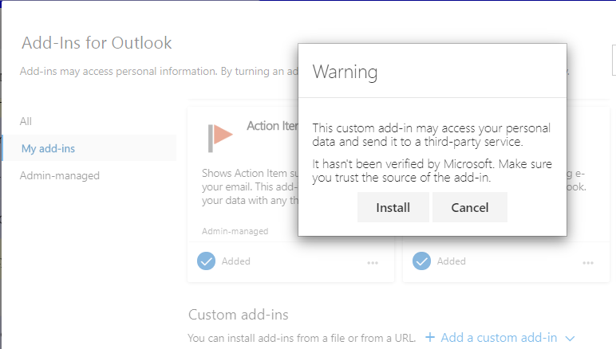Click the 'It hasn't been verified by Microsoft' message
The image size is (616, 349).
(x=432, y=171)
